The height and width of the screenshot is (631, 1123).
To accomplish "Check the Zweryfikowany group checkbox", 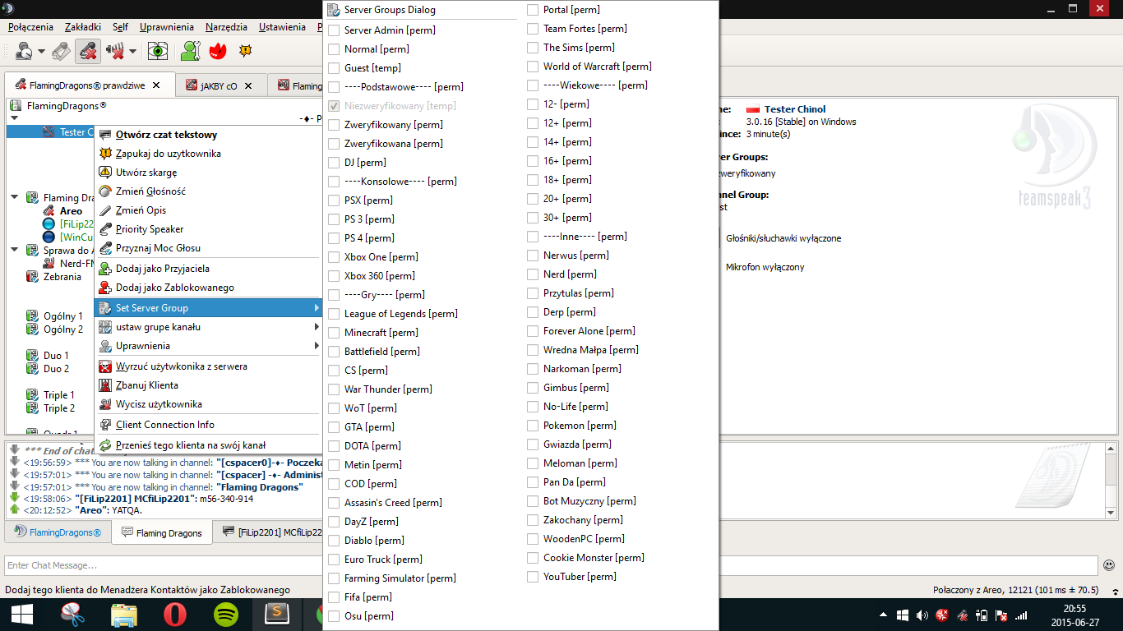I will pos(334,125).
